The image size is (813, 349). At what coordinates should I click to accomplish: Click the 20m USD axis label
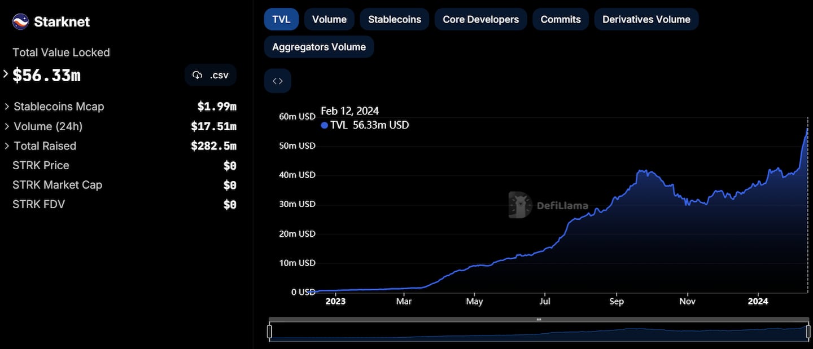(298, 233)
